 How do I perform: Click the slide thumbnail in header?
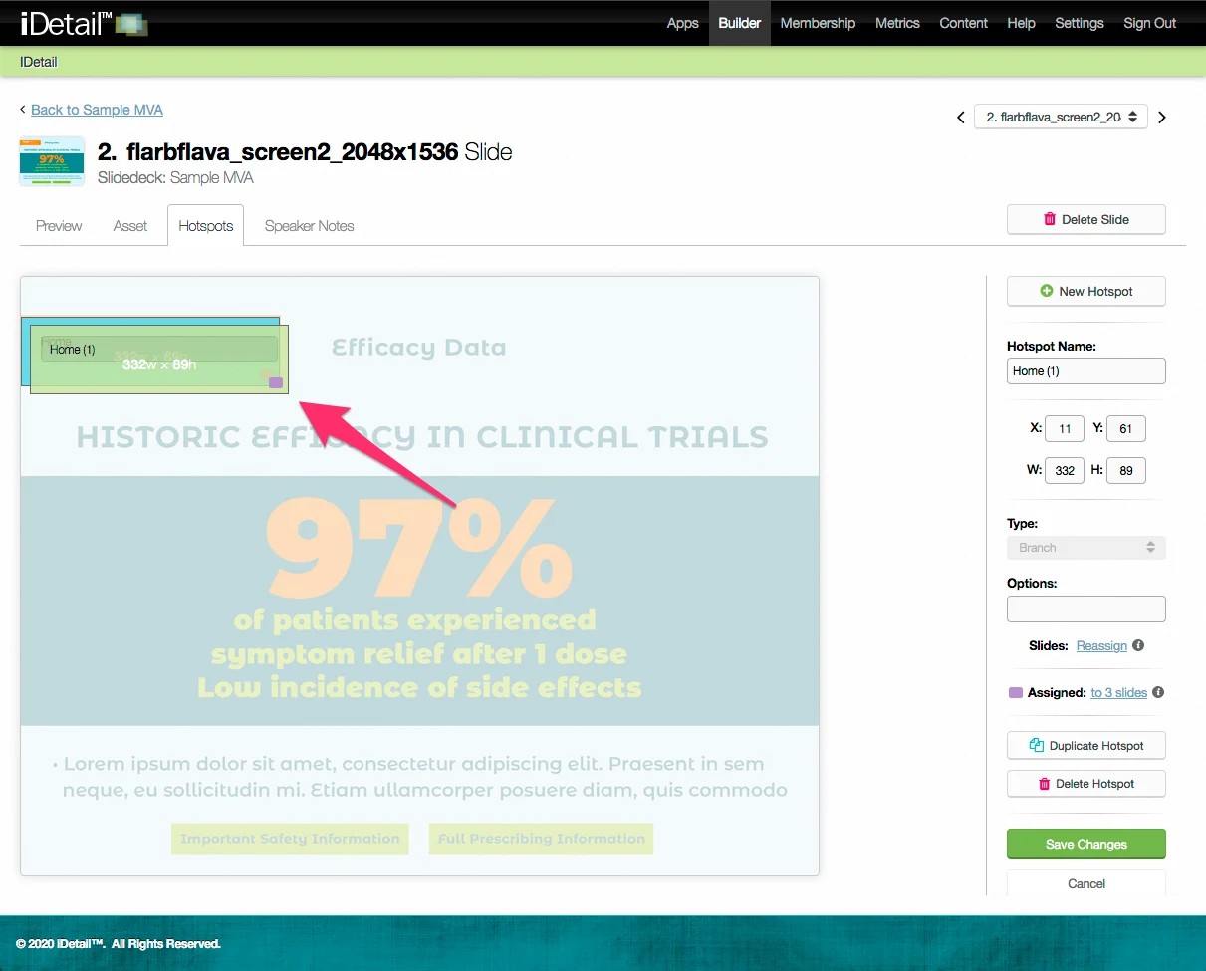point(52,161)
